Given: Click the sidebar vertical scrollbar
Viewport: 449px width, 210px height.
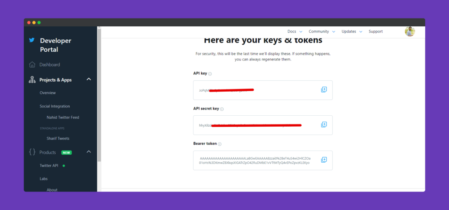Looking at the screenshot, I should (99, 95).
